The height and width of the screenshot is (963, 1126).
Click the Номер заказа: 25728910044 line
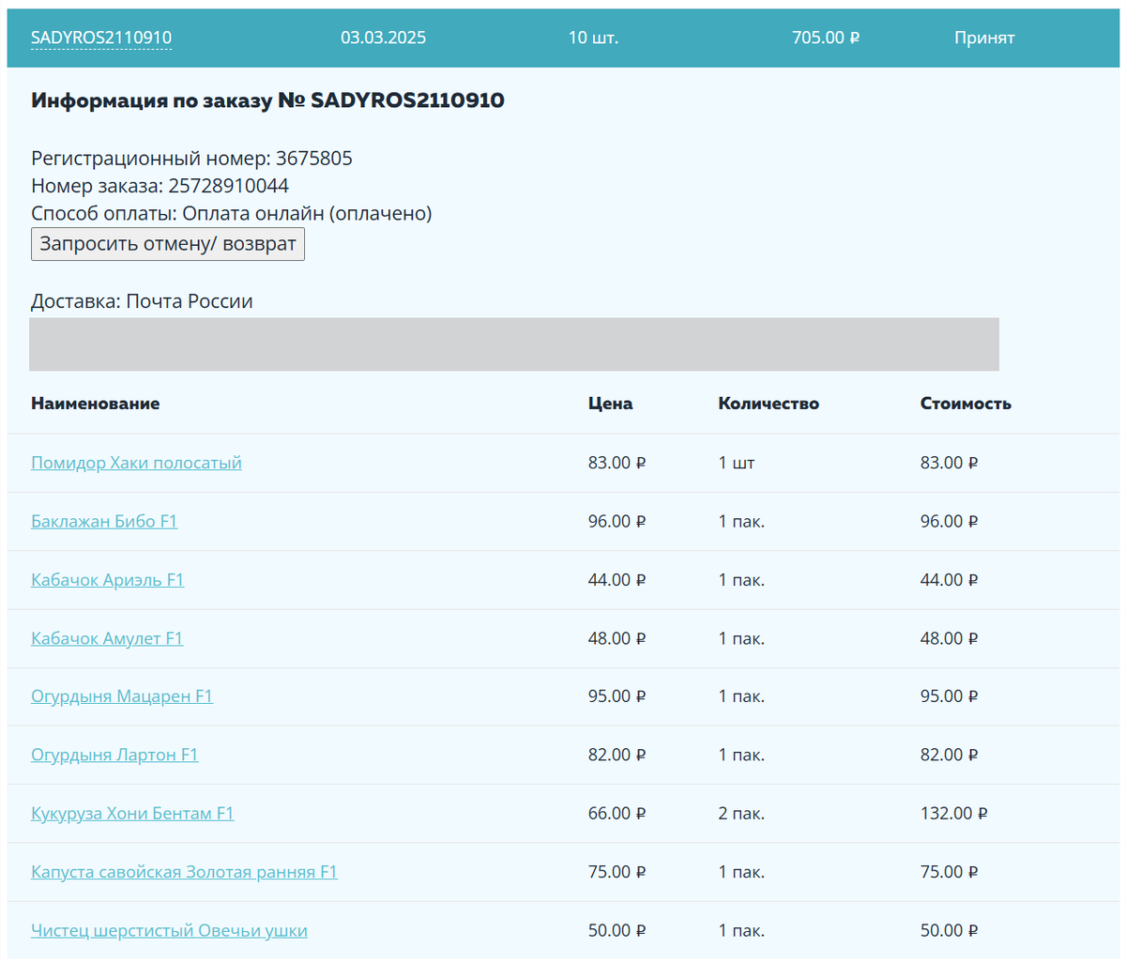pyautogui.click(x=160, y=185)
